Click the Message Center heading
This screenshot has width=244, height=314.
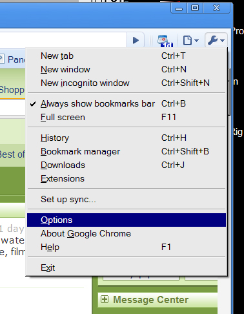point(151,300)
